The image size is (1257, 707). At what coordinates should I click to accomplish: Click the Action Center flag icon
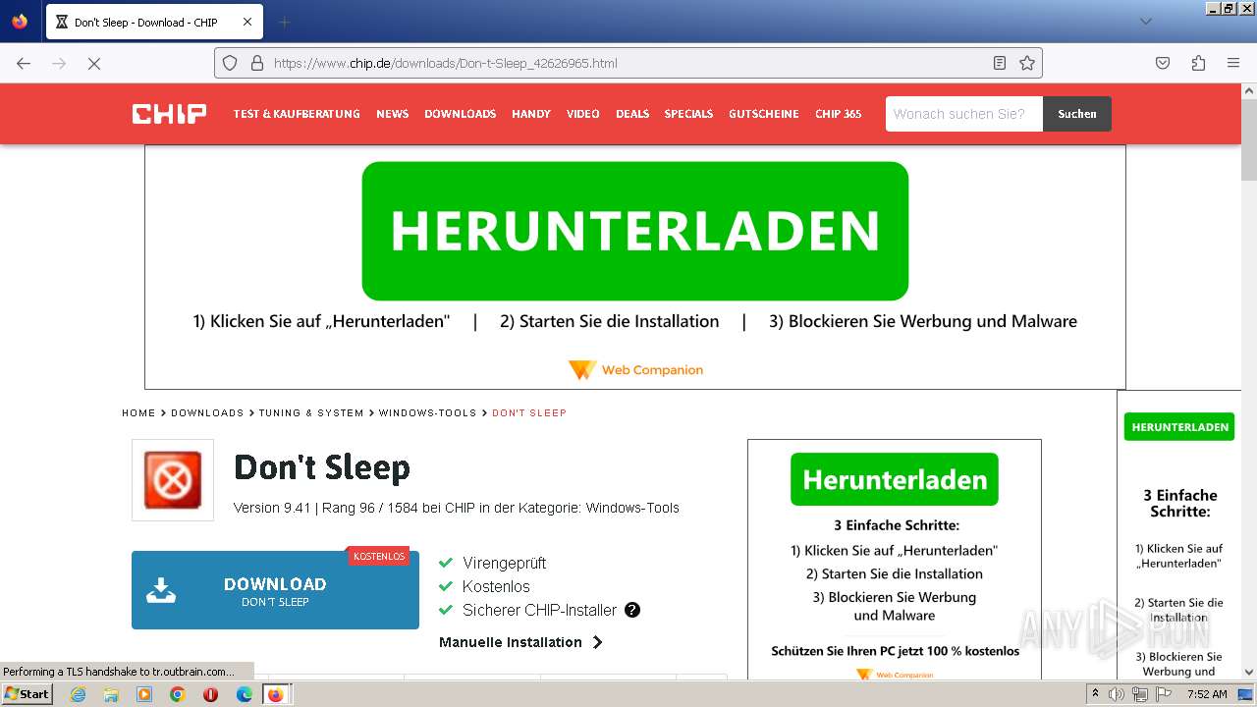point(1165,694)
